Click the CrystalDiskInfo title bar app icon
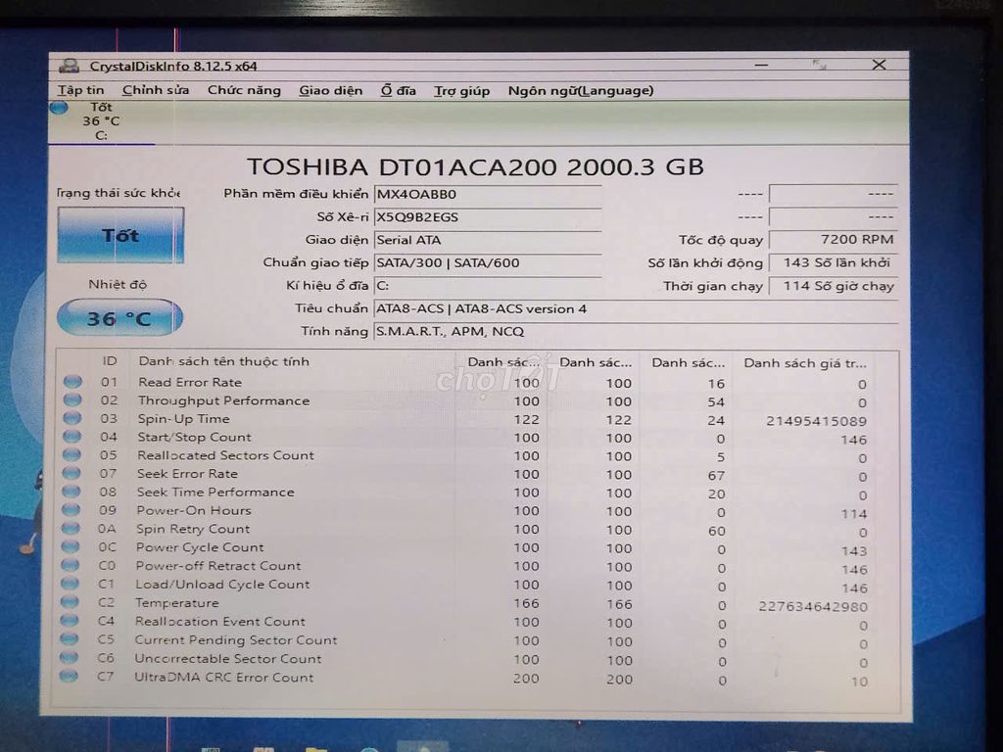 tap(70, 66)
